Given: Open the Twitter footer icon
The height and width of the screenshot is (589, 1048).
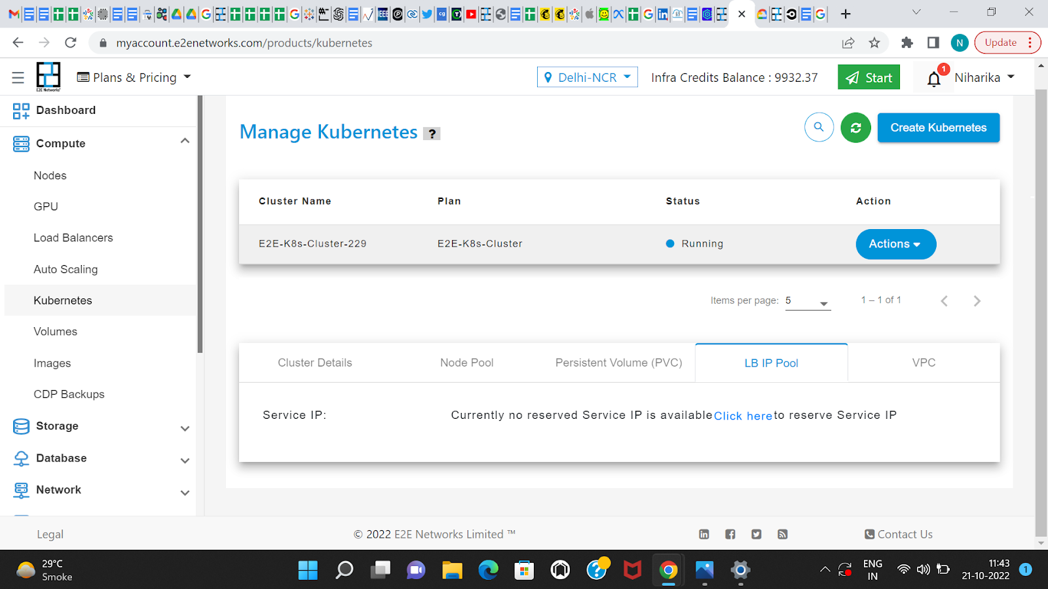Looking at the screenshot, I should coord(757,534).
